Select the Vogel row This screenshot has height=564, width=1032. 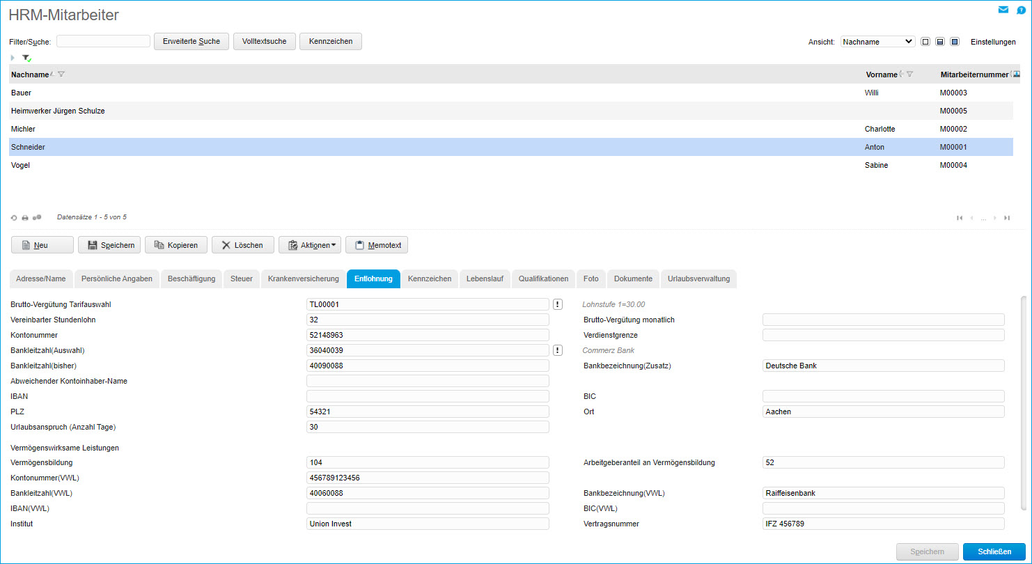coord(511,165)
